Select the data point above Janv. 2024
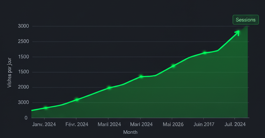Image resolution: width=265 pixels, height=138 pixels. click(46, 108)
